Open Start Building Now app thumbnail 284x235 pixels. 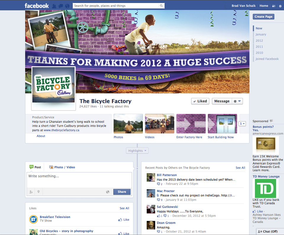click(222, 124)
